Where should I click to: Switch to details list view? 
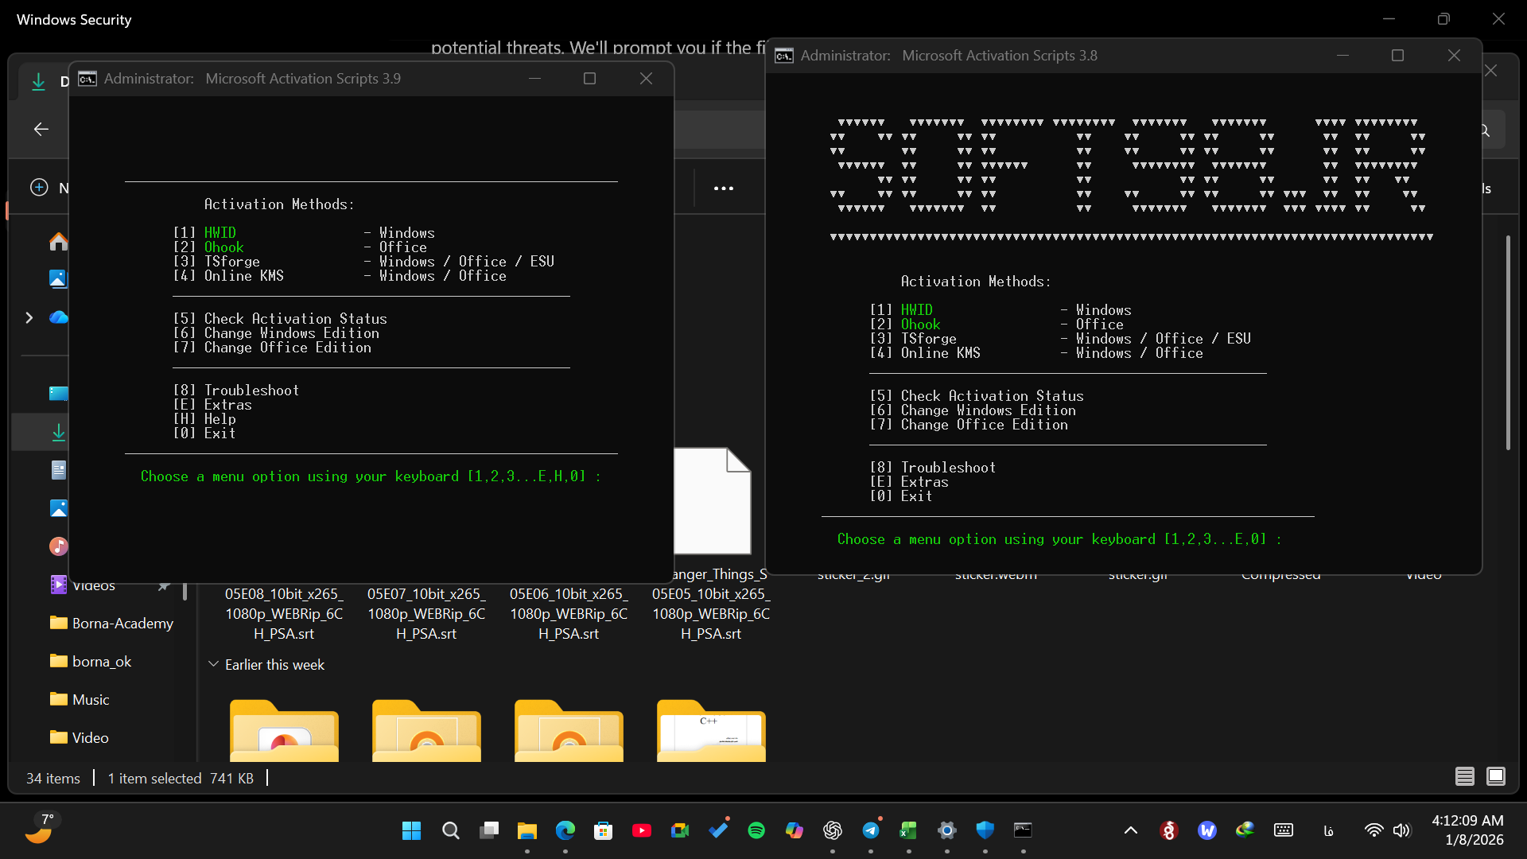tap(1464, 776)
